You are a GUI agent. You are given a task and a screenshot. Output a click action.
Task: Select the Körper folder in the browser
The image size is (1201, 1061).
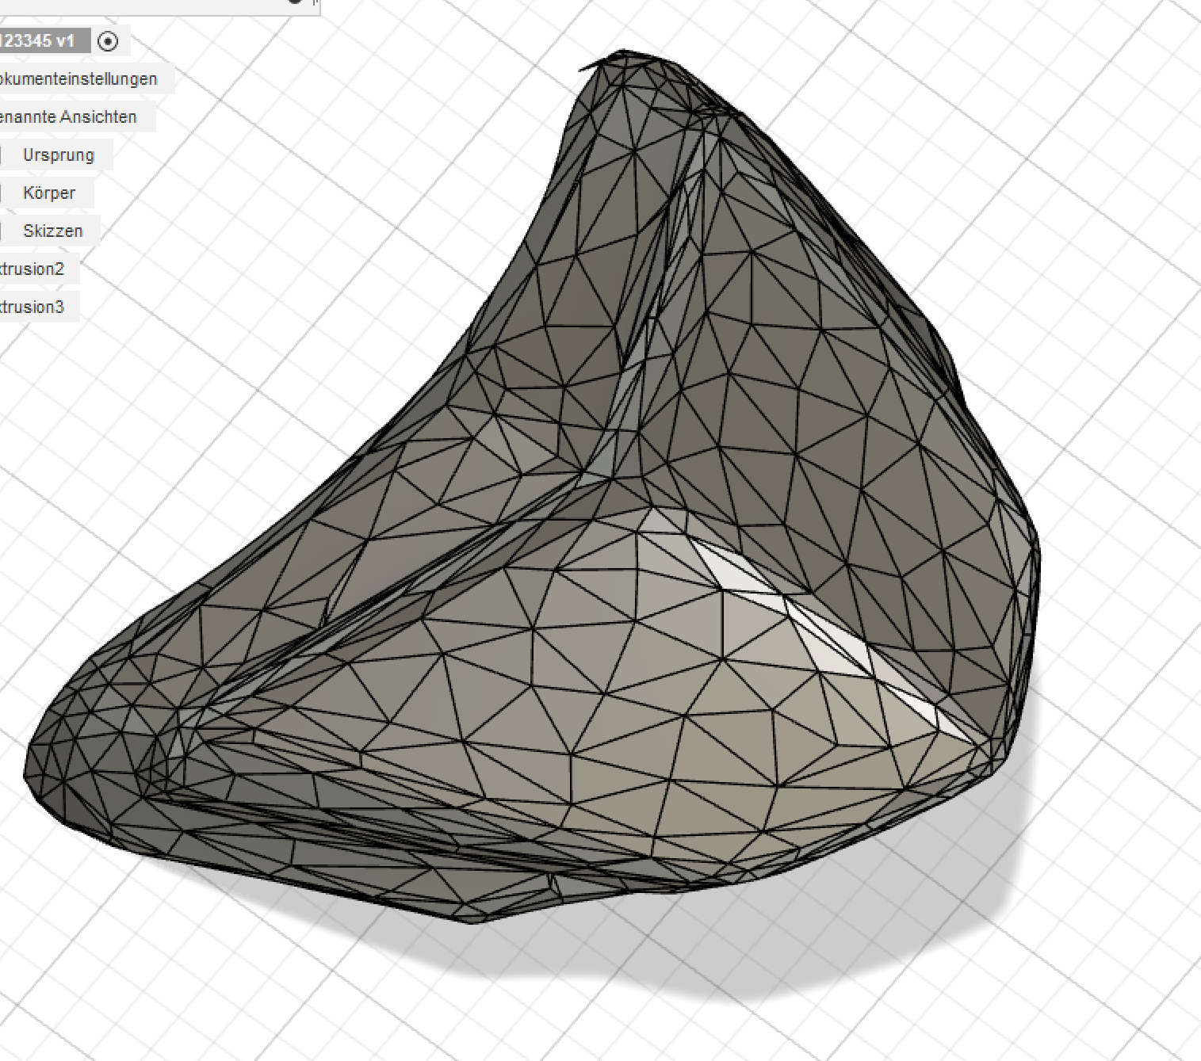49,193
